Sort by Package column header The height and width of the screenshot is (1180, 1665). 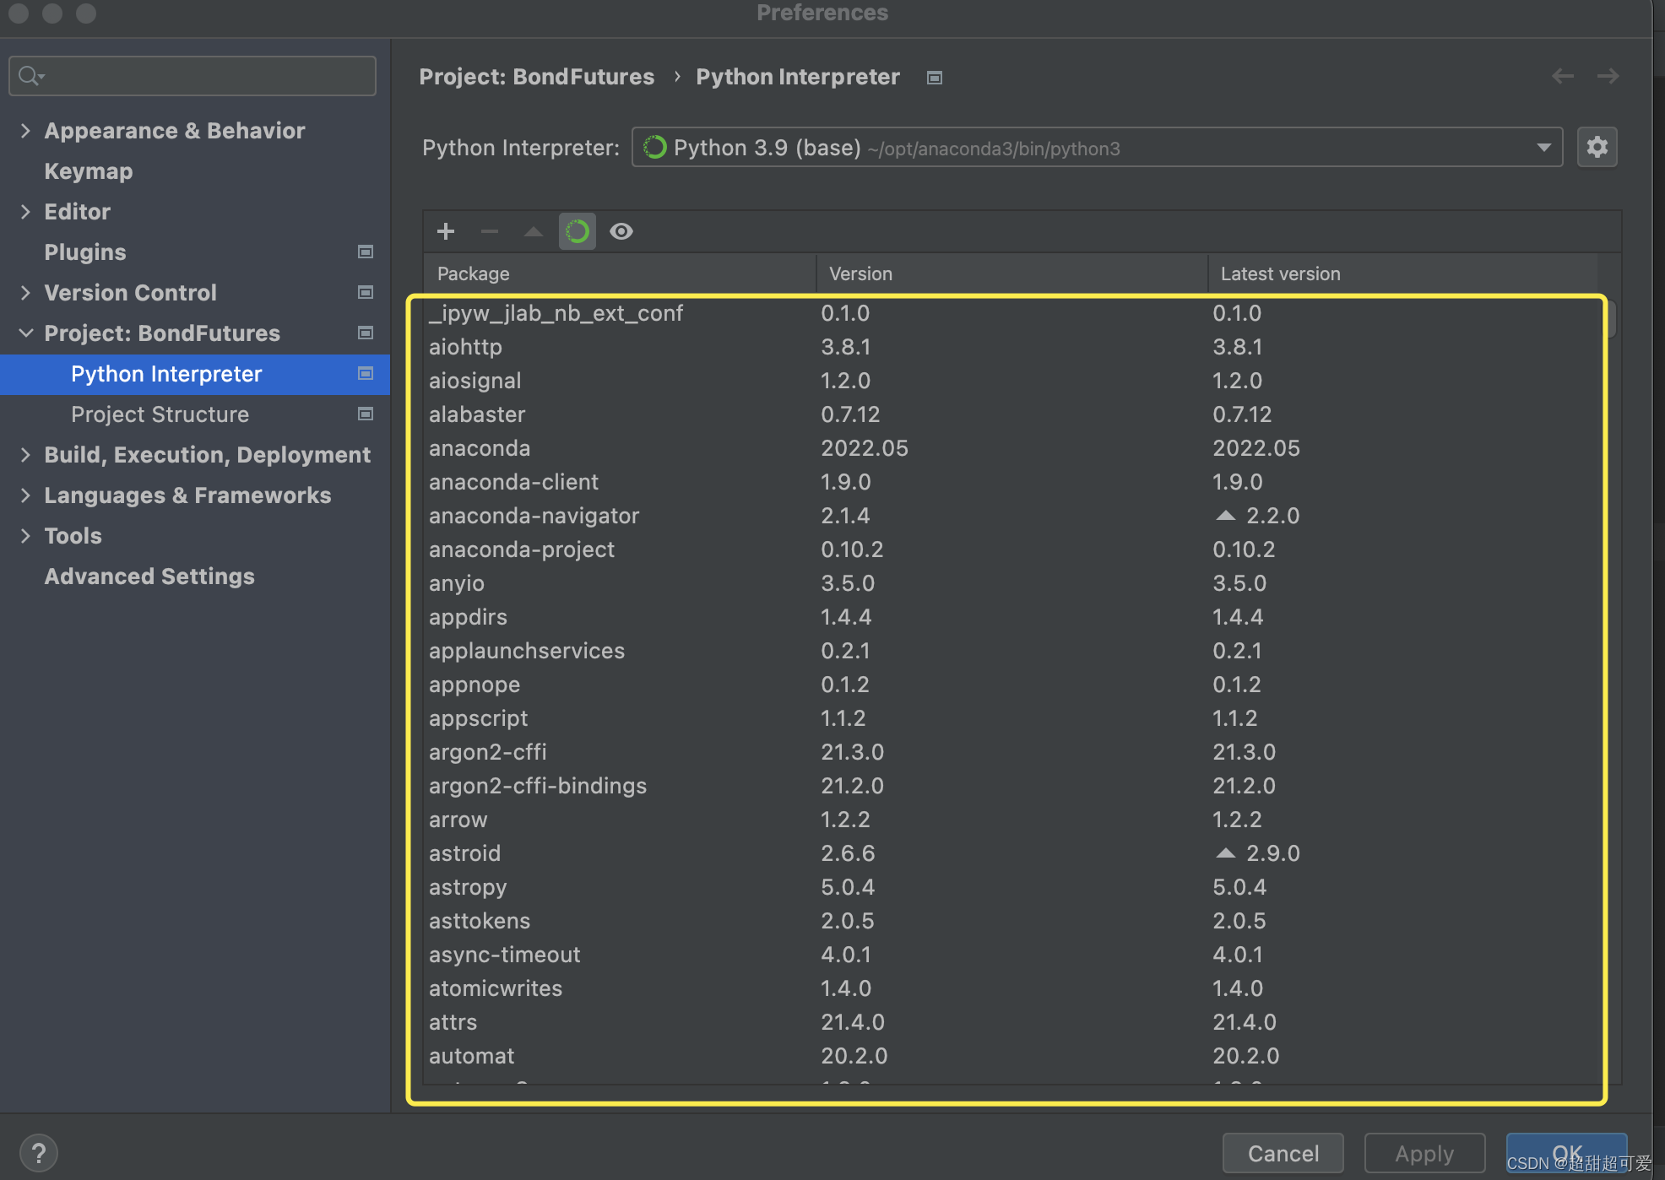620,273
